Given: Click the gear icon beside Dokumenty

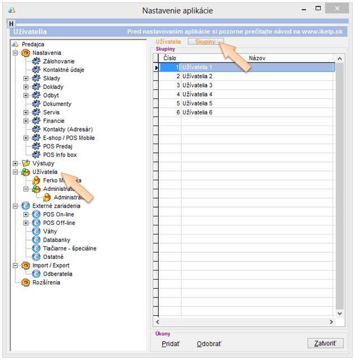Looking at the screenshot, I should point(36,104).
